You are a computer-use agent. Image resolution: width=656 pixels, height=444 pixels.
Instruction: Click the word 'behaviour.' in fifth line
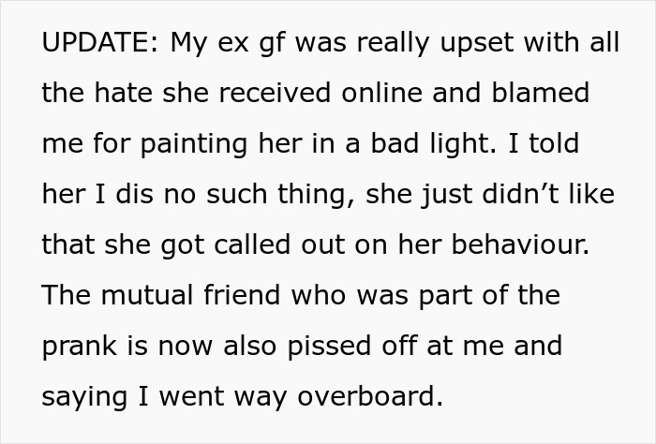coord(520,244)
